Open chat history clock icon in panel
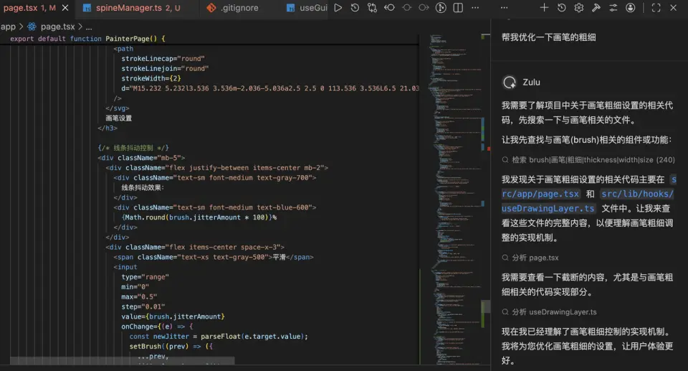 561,8
